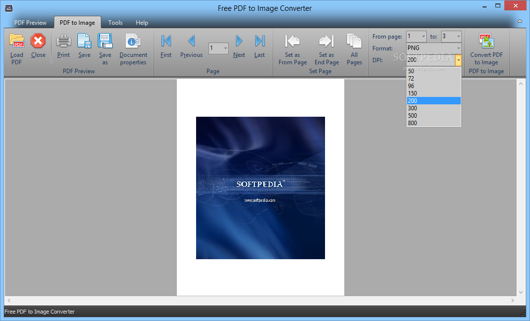Switch to PDF Preview tab

click(31, 23)
